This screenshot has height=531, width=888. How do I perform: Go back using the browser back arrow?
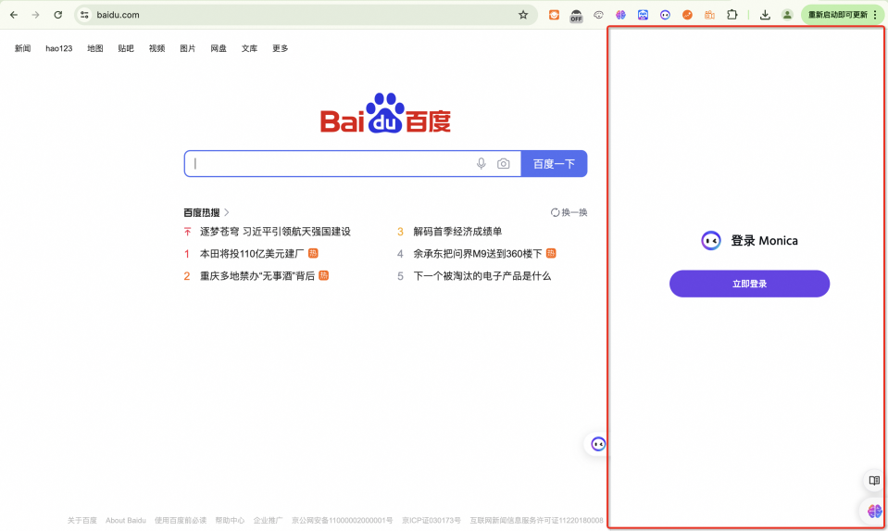(x=14, y=15)
